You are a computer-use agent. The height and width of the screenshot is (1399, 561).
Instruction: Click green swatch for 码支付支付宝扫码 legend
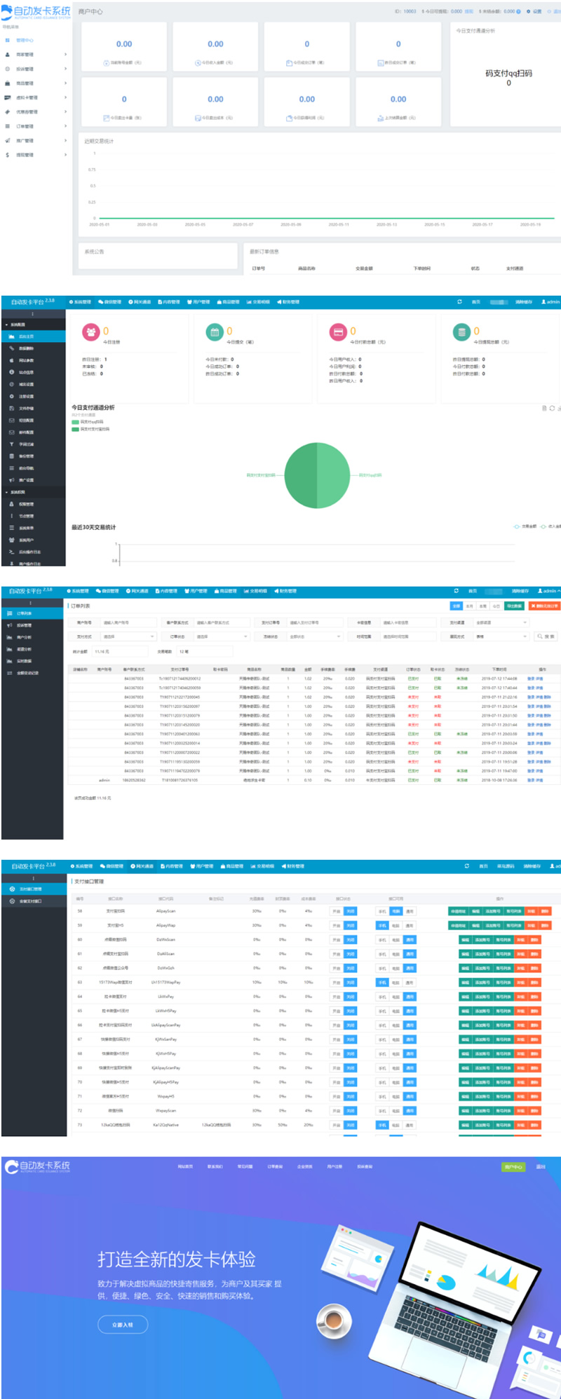point(75,429)
